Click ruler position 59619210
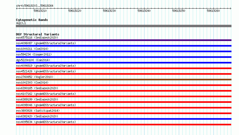 tap(40, 11)
